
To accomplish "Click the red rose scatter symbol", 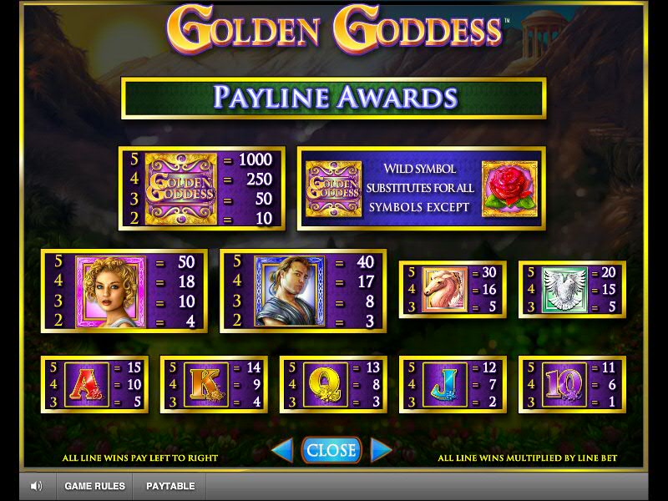I will [x=509, y=189].
